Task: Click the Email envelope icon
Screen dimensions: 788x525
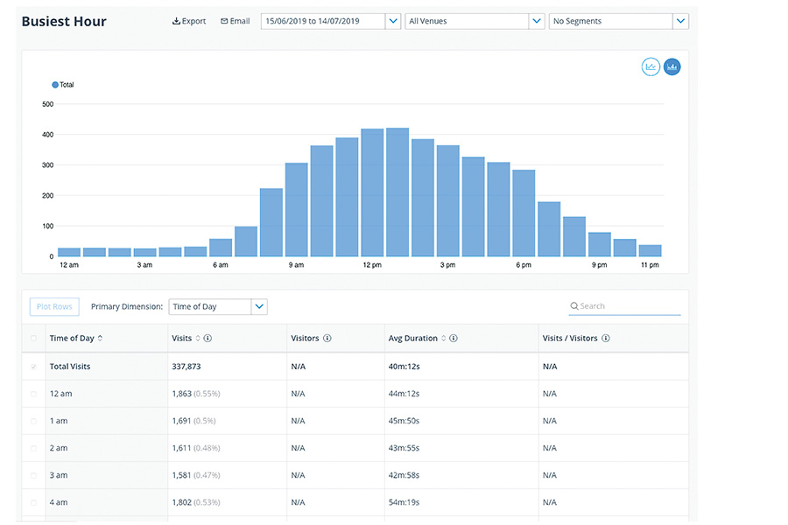Action: click(224, 21)
